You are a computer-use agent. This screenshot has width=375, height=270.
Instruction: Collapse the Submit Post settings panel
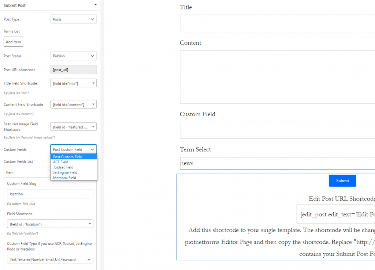point(96,5)
